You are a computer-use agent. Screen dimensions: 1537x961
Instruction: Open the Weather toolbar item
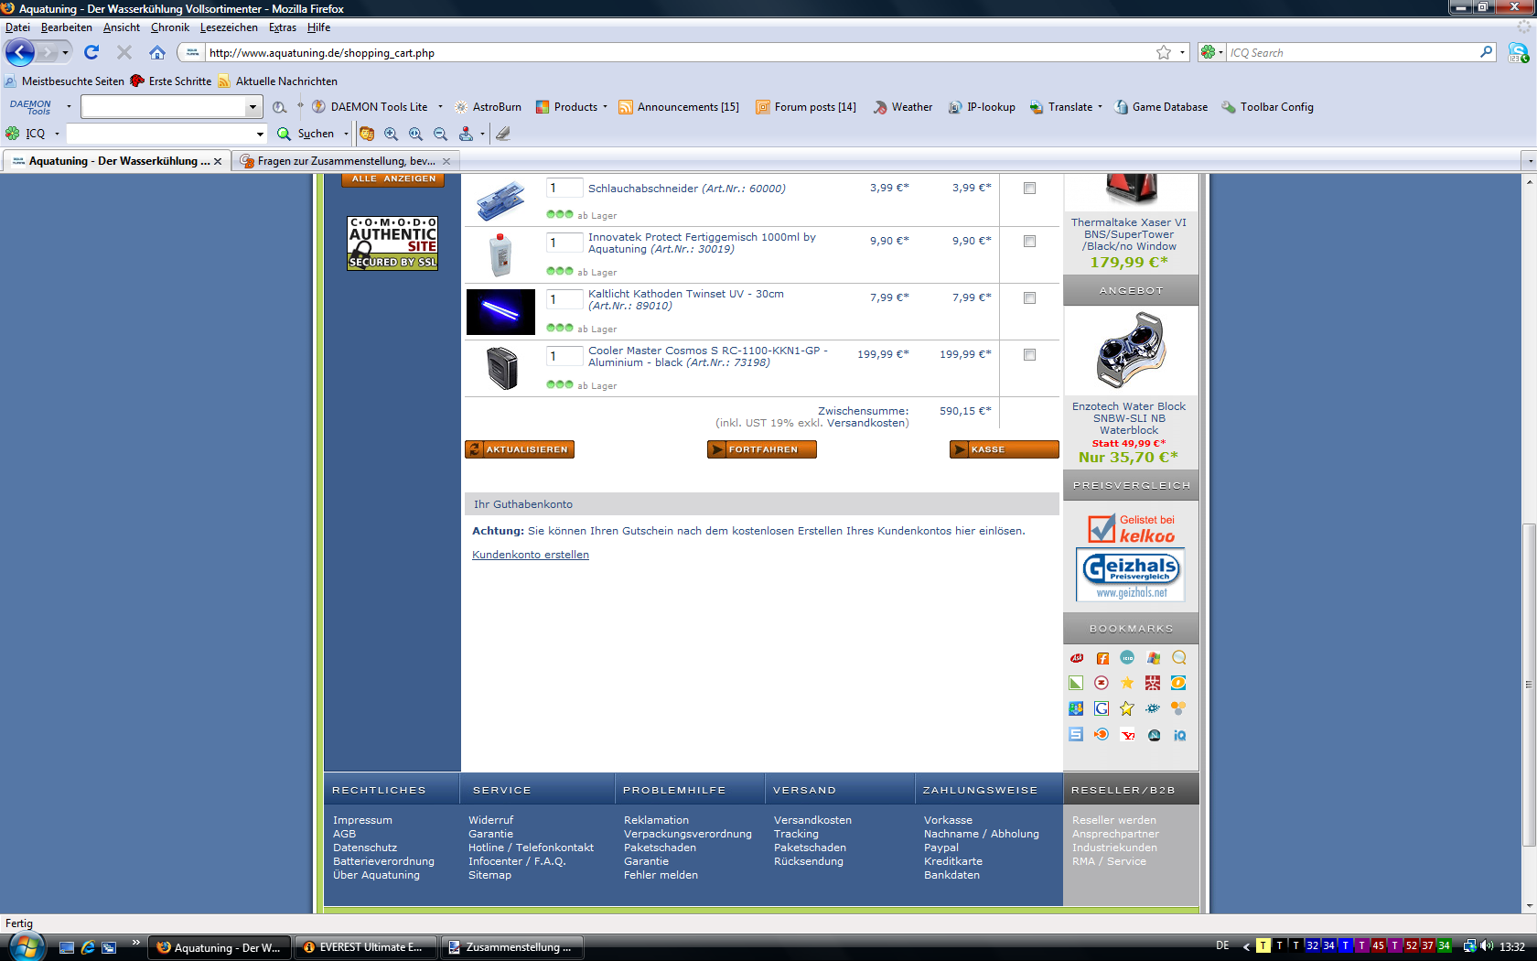[902, 107]
